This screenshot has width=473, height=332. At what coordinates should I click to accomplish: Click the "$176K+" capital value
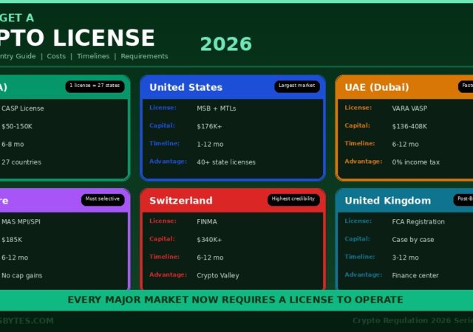pyautogui.click(x=209, y=126)
